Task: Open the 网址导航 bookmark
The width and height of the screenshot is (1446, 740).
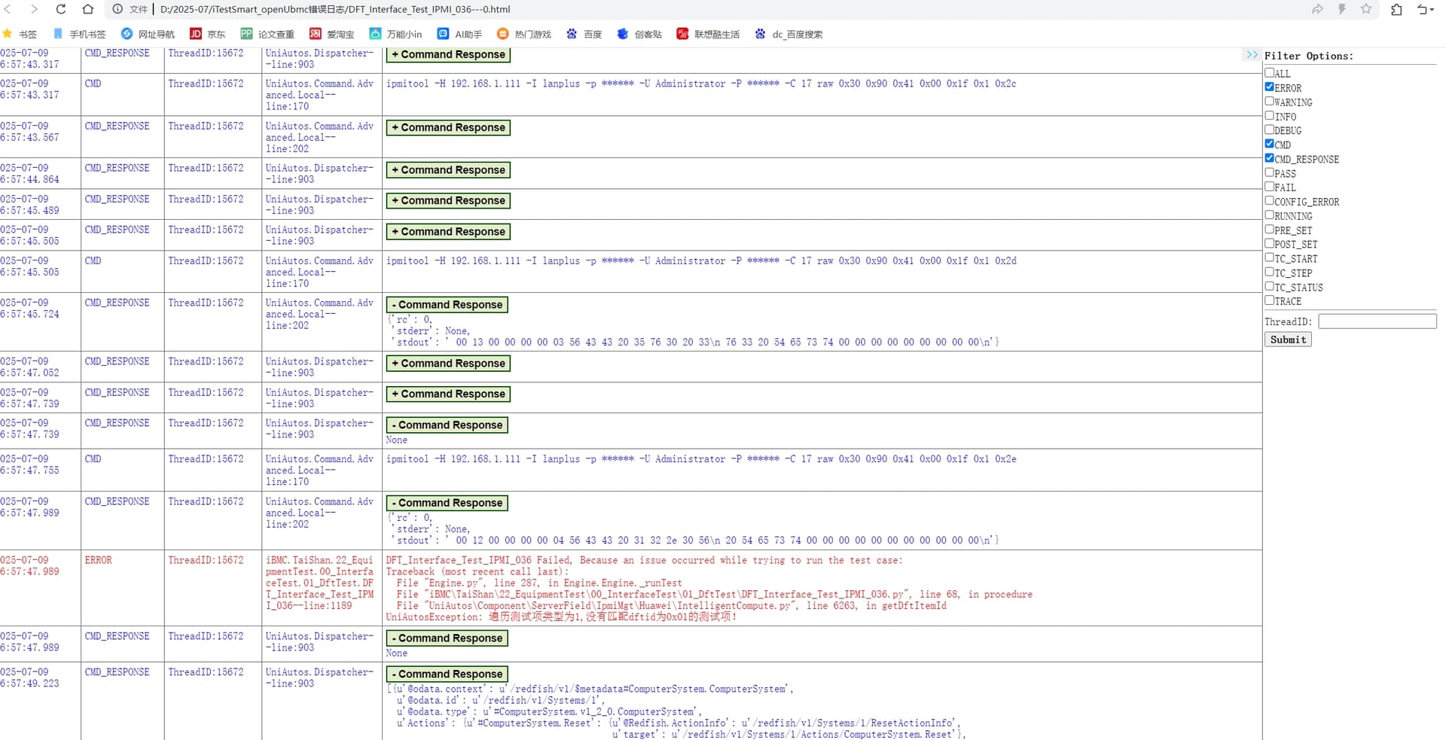Action: pos(148,34)
